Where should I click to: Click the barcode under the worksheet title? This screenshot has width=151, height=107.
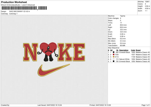(24, 8)
